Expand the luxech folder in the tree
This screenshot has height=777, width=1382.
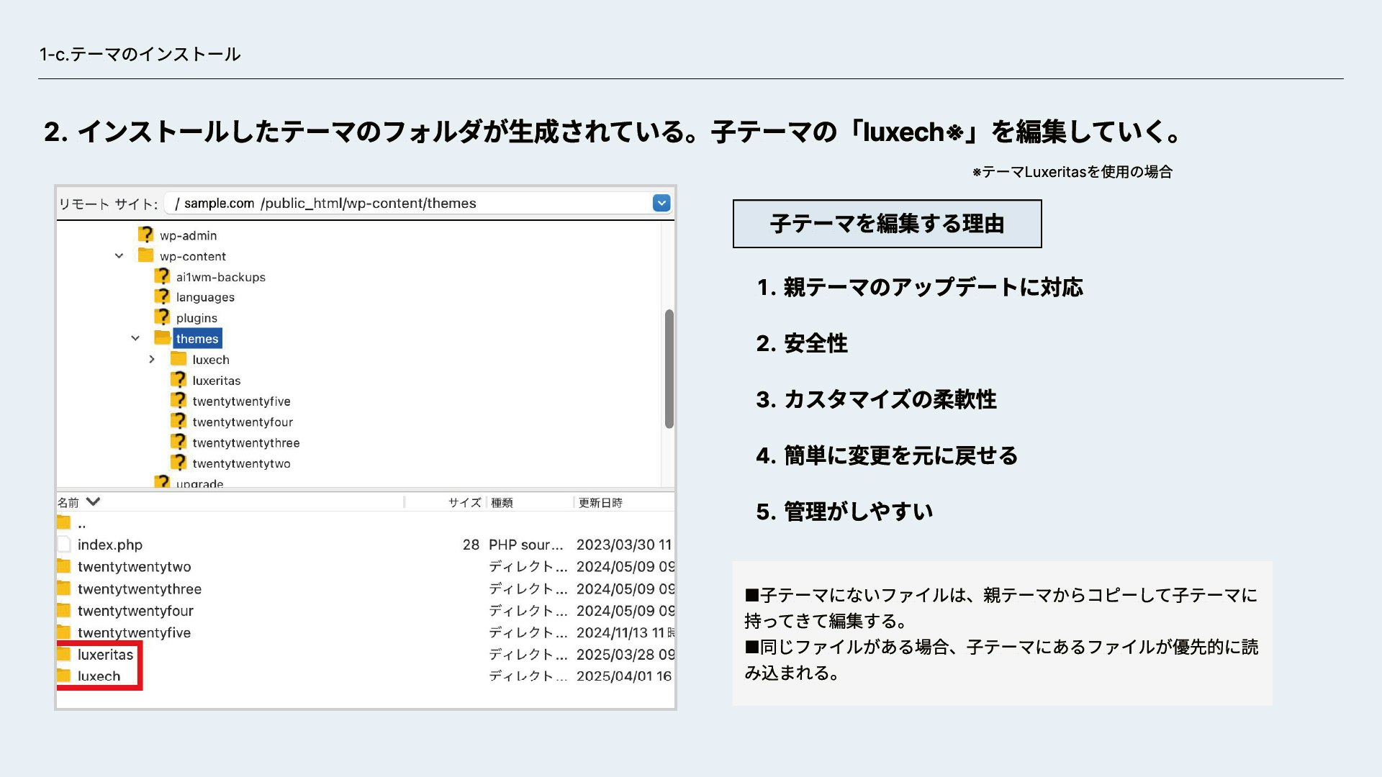click(x=151, y=359)
